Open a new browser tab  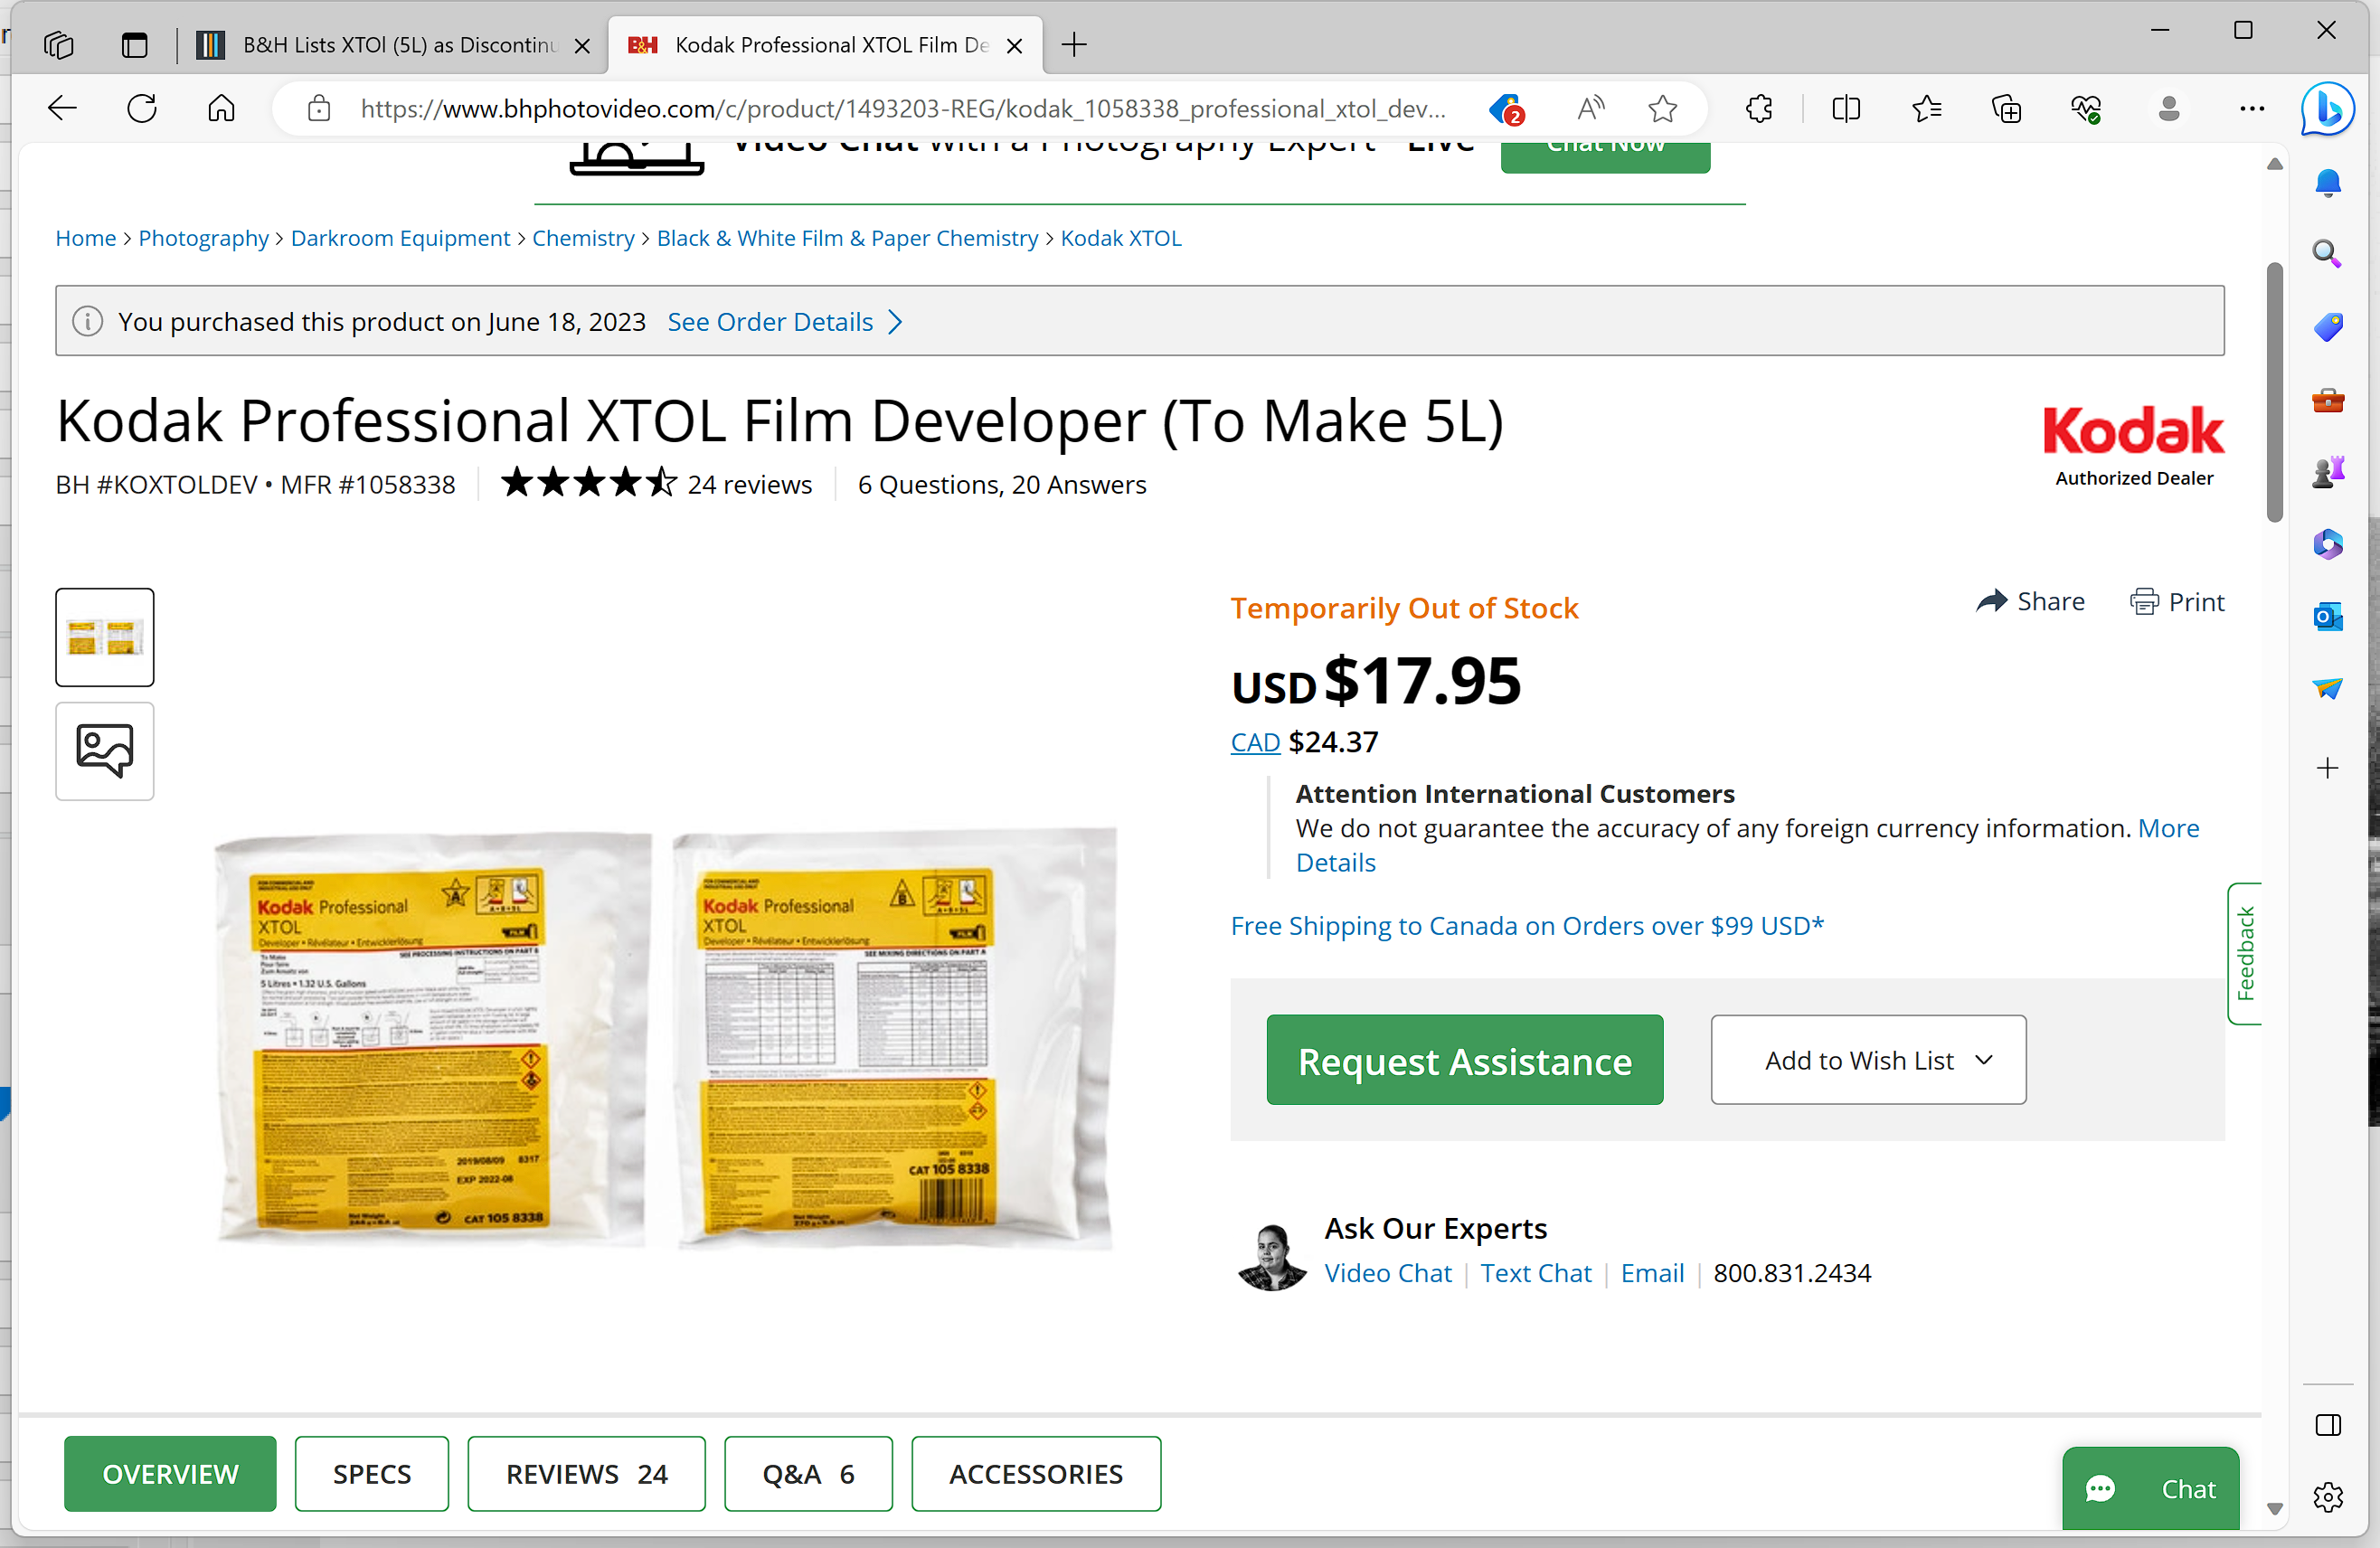1073,45
